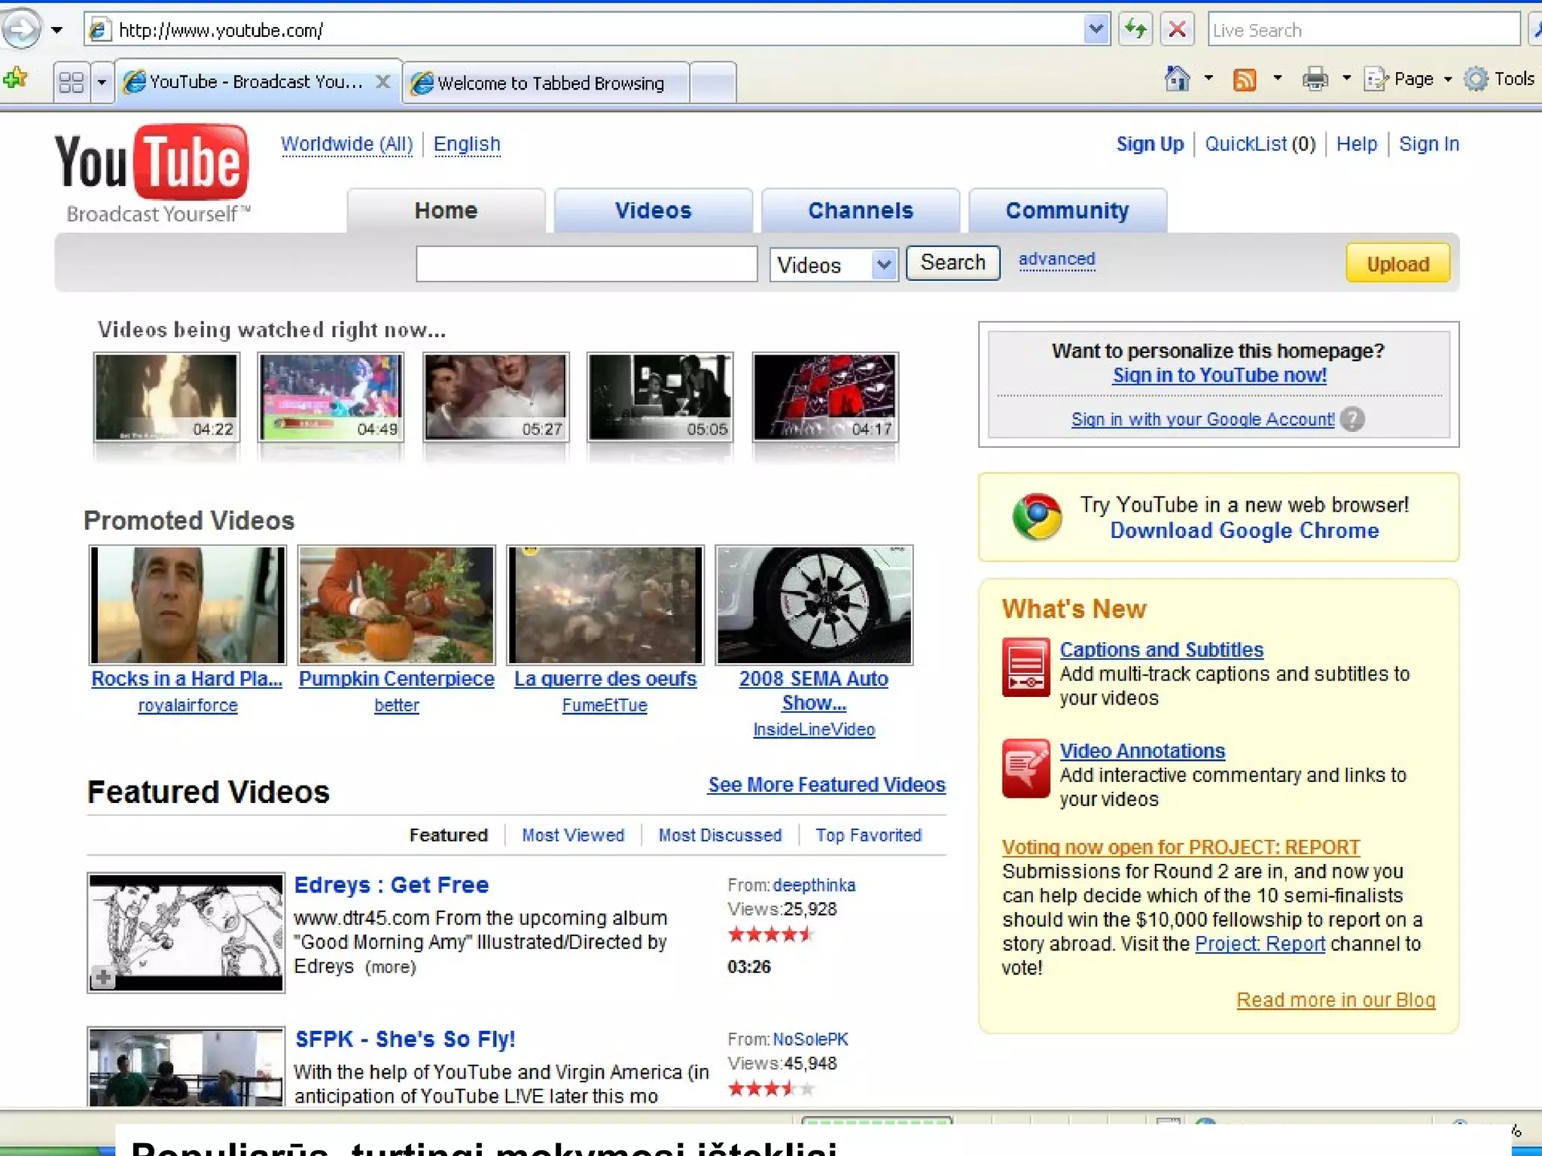
Task: Click into the YouTube search text field
Action: (586, 264)
